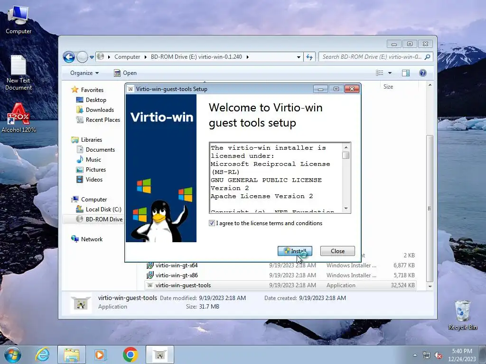Click the search magnifier icon

(428, 57)
